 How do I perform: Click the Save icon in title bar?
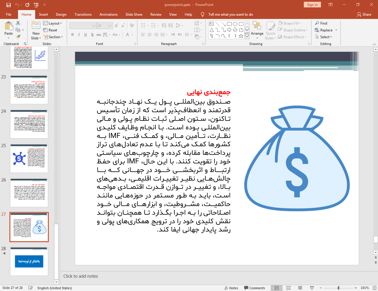tap(9, 5)
